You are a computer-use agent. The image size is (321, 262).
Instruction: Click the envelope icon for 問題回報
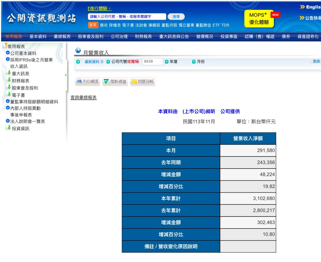pyautogui.click(x=134, y=82)
